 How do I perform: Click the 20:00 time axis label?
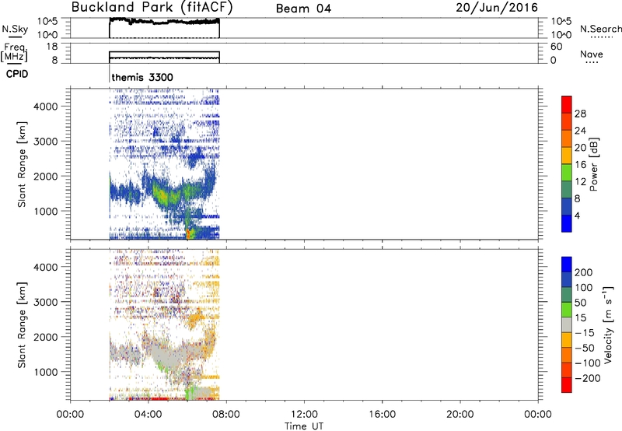460,415
